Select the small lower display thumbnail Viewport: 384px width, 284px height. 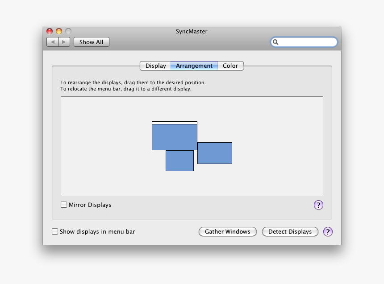coord(179,161)
